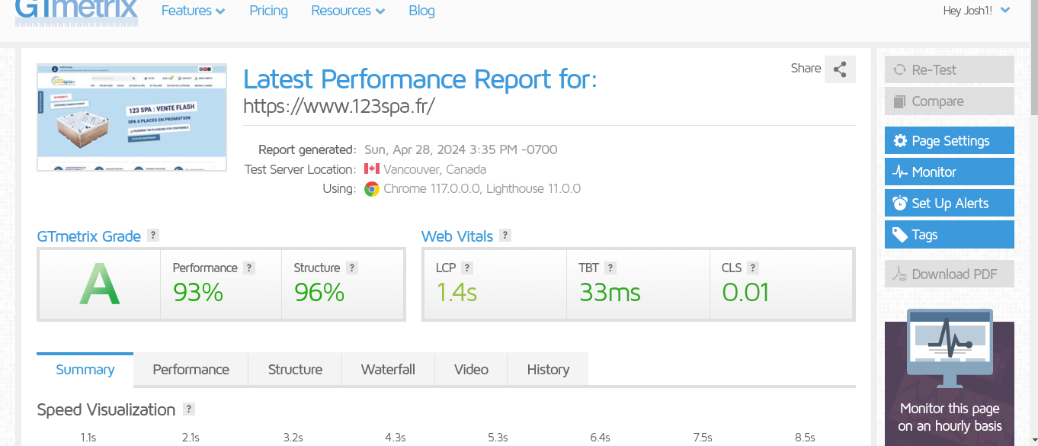Open Page Settings button

(950, 141)
